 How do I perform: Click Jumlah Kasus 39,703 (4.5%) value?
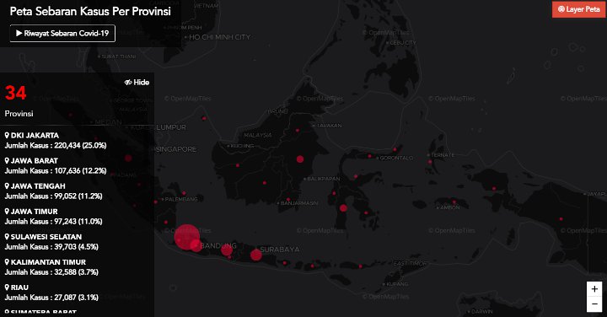(x=51, y=247)
